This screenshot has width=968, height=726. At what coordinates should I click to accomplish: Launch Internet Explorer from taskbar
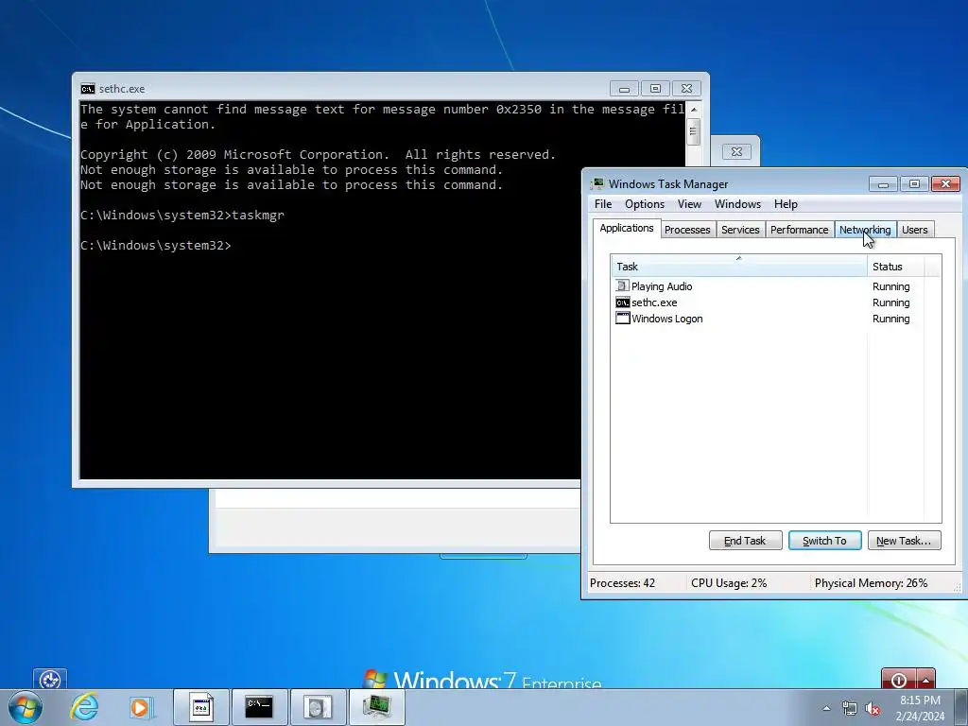click(x=84, y=707)
